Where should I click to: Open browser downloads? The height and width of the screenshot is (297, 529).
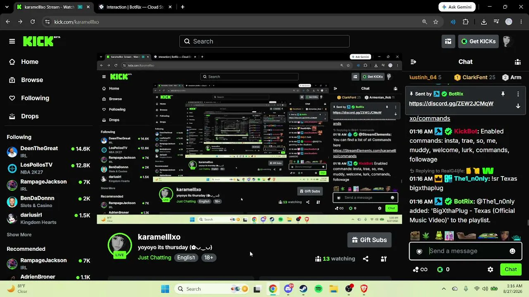484,22
